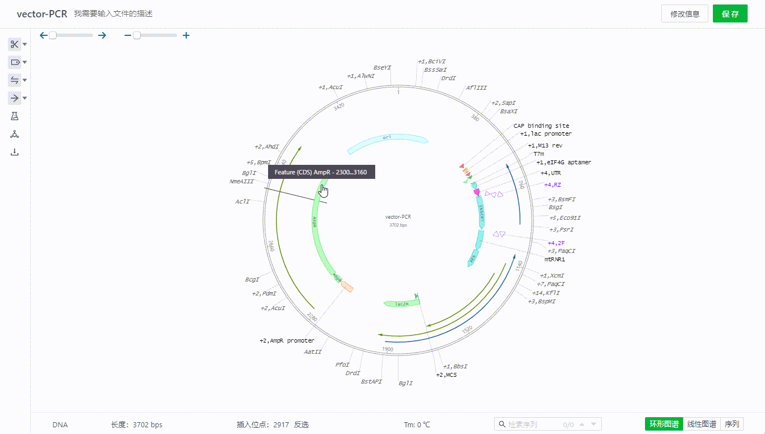Expand the tag feature dropdown arrow
The image size is (765, 434).
(x=25, y=62)
